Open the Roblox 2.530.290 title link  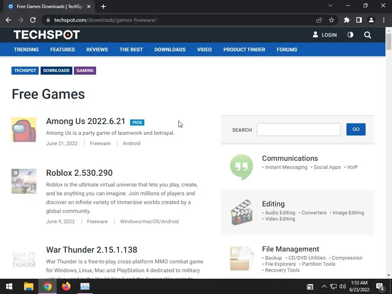[79, 173]
